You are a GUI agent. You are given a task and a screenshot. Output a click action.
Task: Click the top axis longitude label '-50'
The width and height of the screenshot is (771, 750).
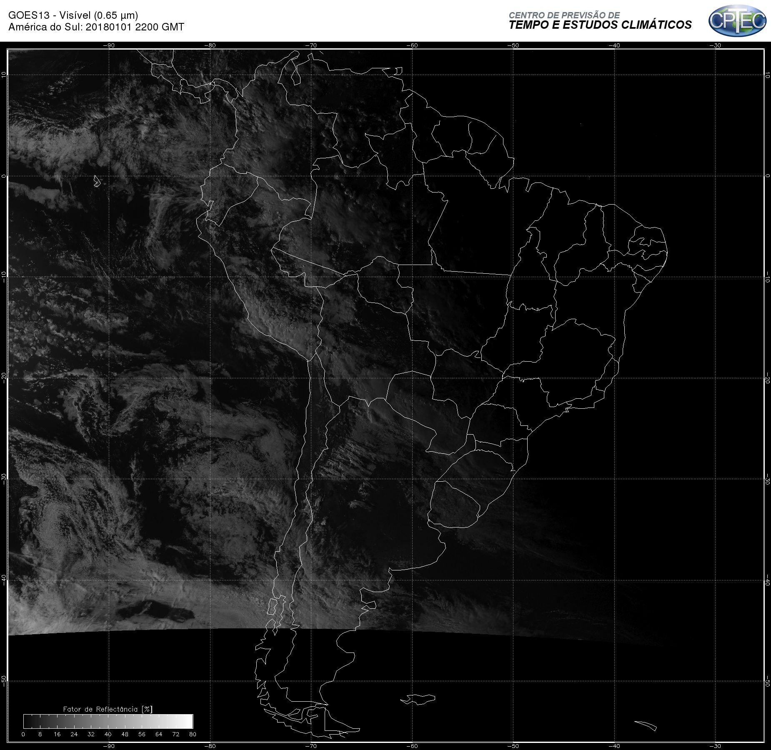513,45
